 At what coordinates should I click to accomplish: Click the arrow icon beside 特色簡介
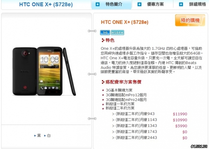click(98, 4)
